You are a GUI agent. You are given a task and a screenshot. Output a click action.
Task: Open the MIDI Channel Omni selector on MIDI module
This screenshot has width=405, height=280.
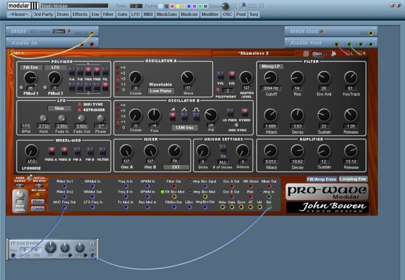(x=59, y=31)
